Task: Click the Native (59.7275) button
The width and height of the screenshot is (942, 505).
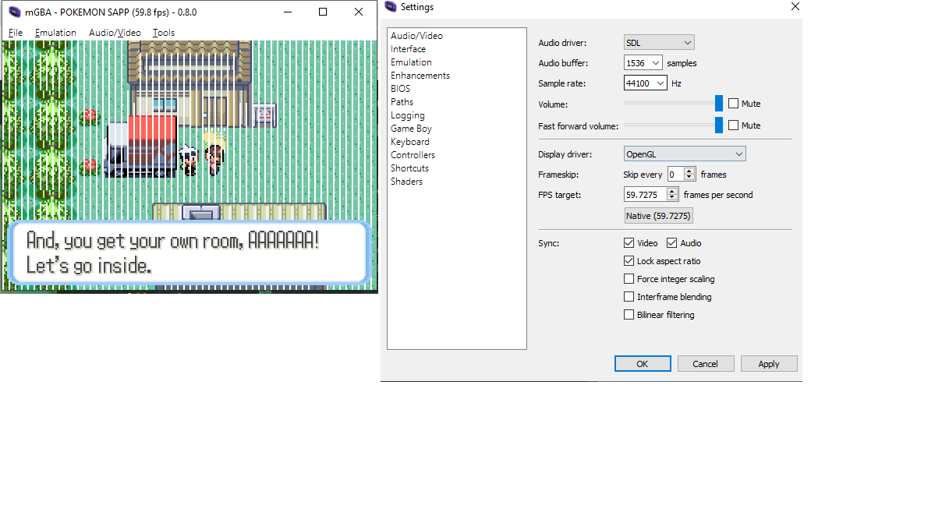Action: point(658,215)
